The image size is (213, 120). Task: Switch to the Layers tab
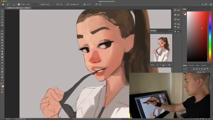185,65
